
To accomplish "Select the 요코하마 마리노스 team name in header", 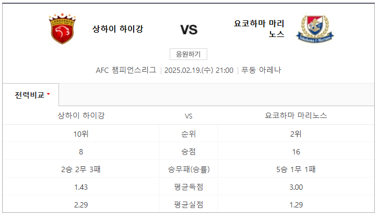I will (x=259, y=28).
